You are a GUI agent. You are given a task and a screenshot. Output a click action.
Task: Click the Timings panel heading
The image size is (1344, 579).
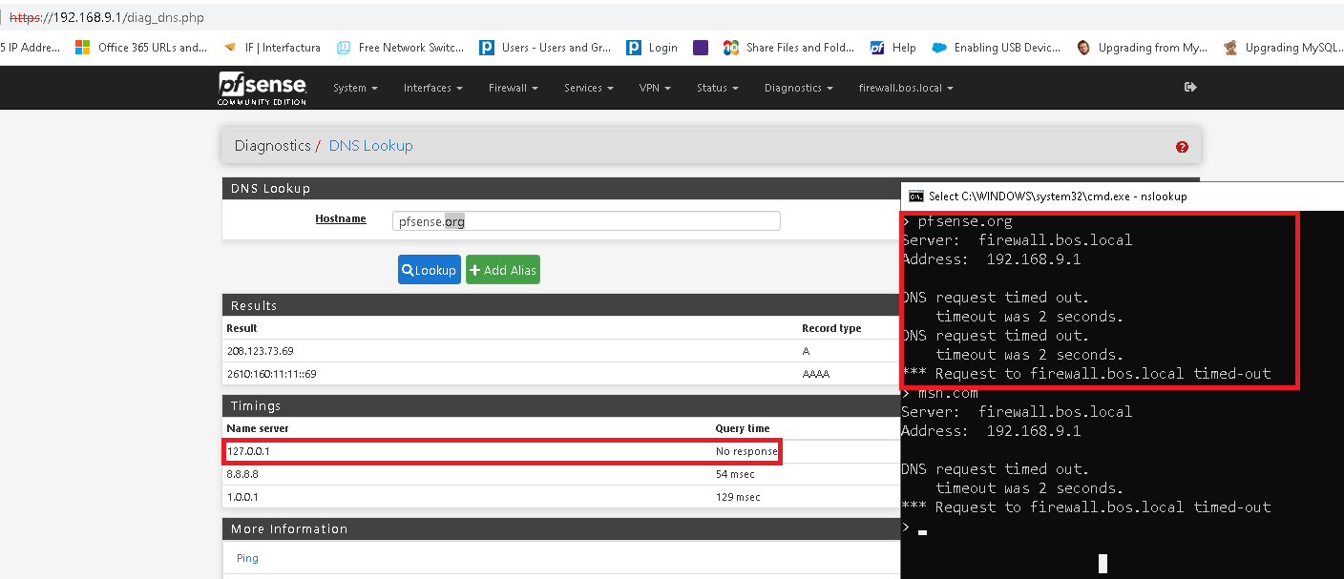point(256,405)
